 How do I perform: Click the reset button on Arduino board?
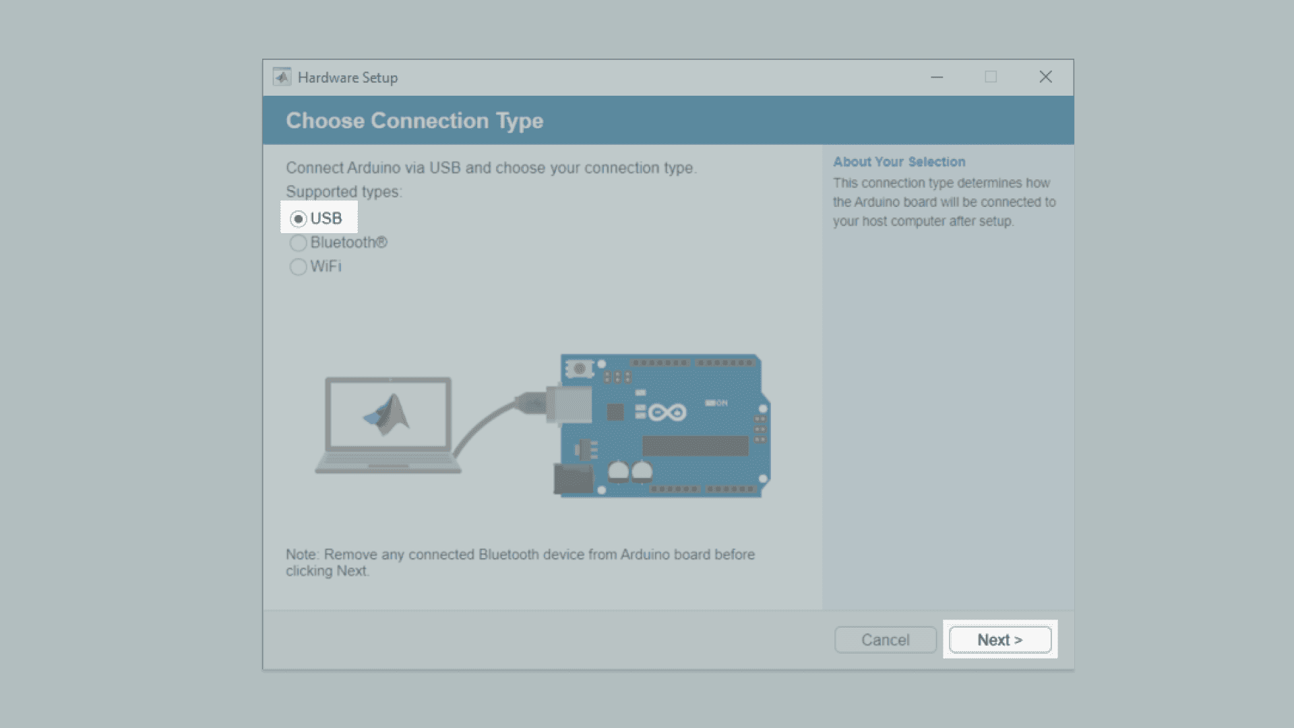[x=579, y=369]
